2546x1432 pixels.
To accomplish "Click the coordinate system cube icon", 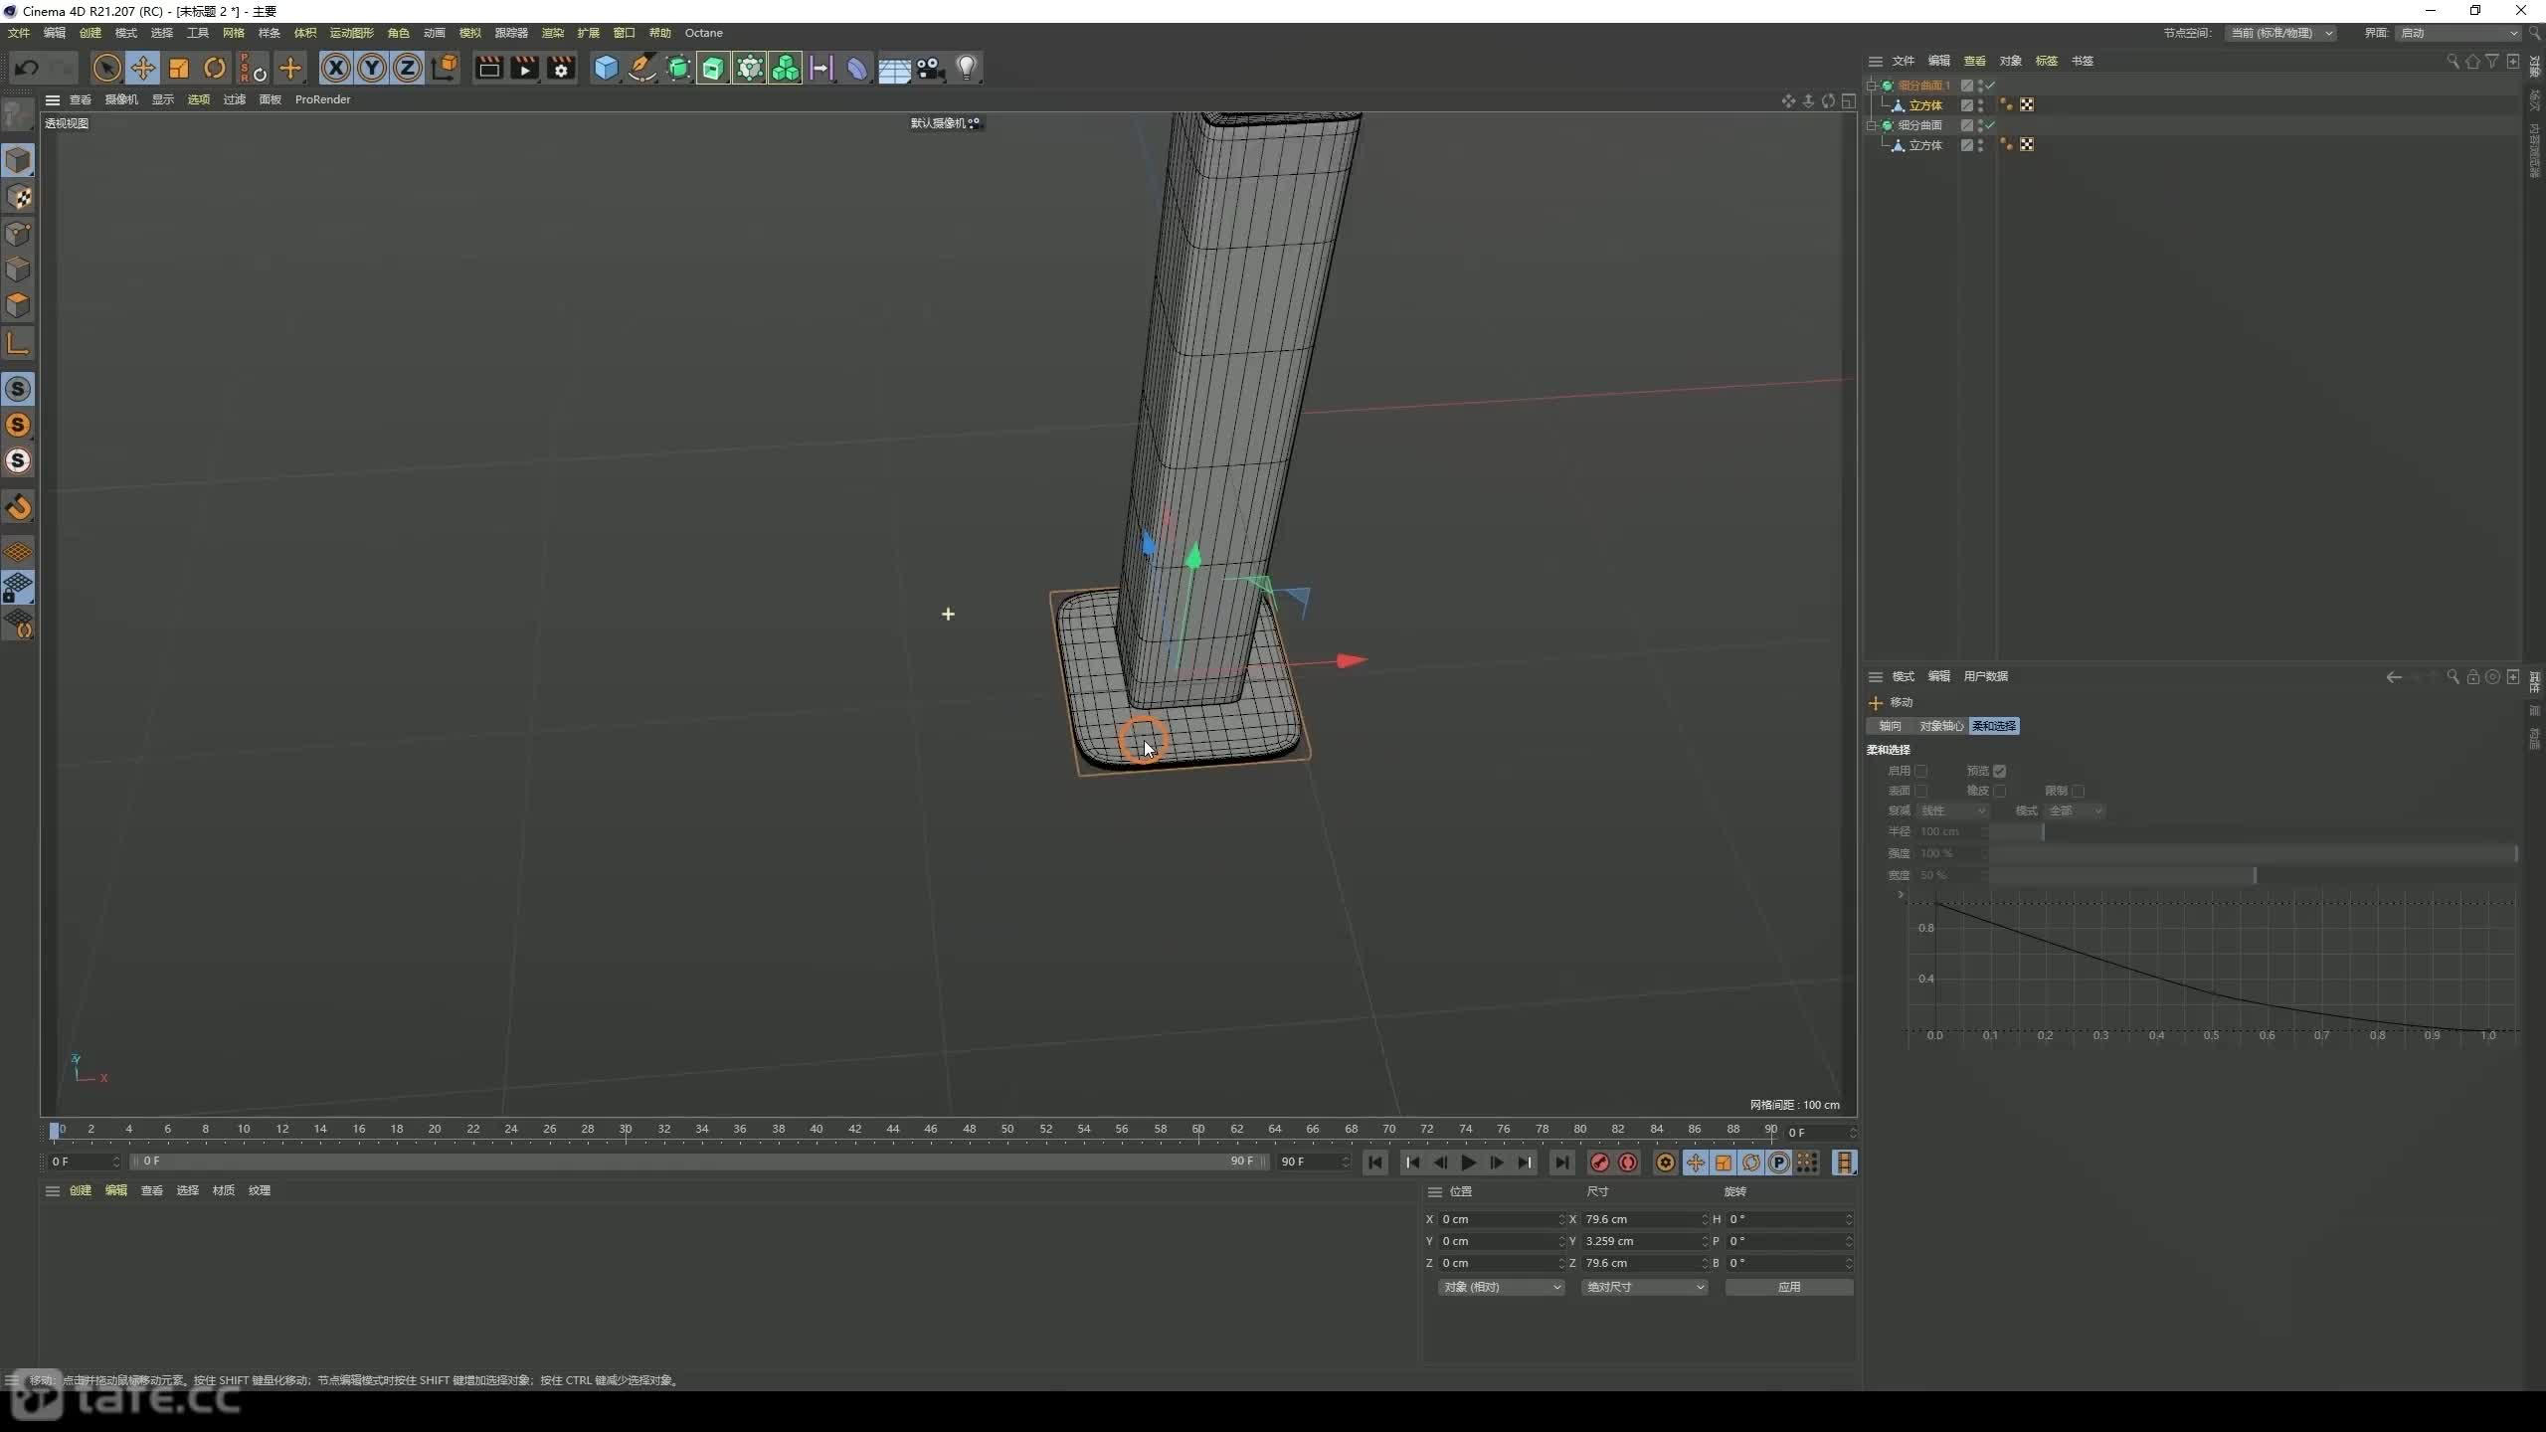I will (446, 68).
